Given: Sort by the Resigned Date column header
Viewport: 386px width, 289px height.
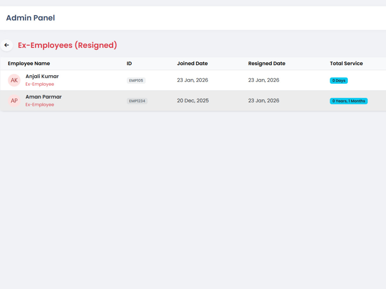Looking at the screenshot, I should point(267,63).
